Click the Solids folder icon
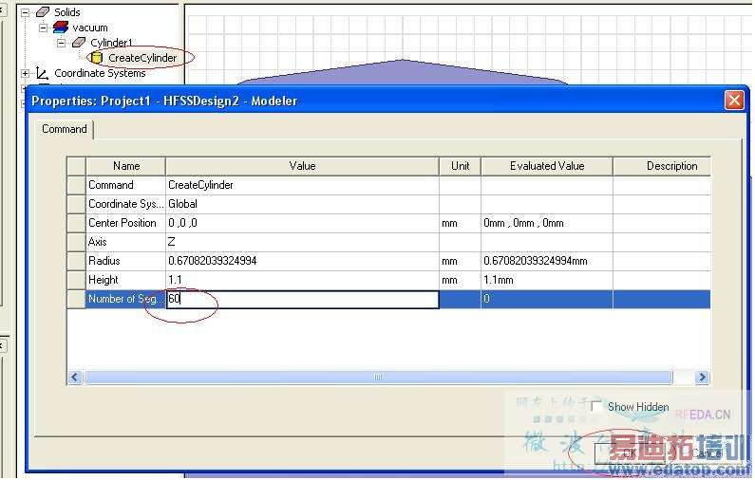The image size is (755, 480). [x=43, y=12]
